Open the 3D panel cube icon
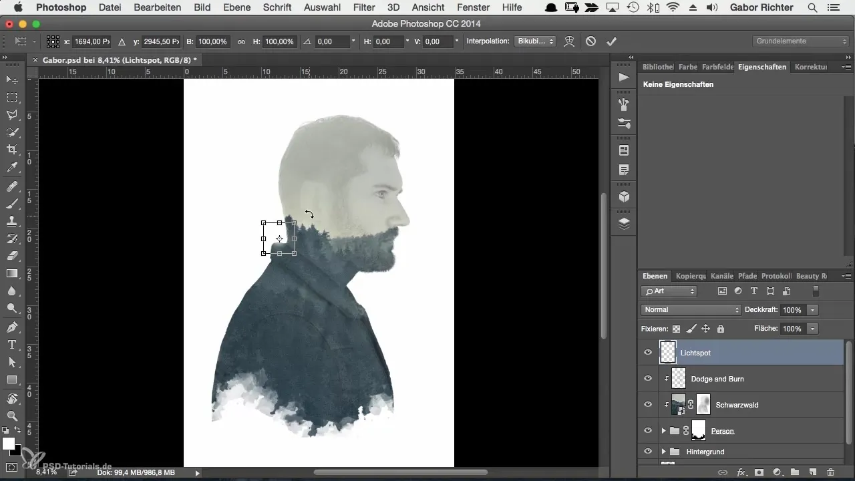Image resolution: width=855 pixels, height=481 pixels. tap(624, 196)
